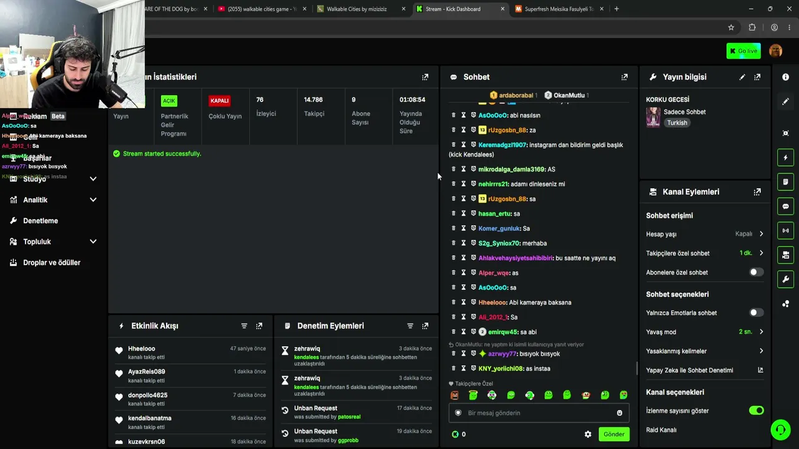Insert the first orange-brown emote

454,395
